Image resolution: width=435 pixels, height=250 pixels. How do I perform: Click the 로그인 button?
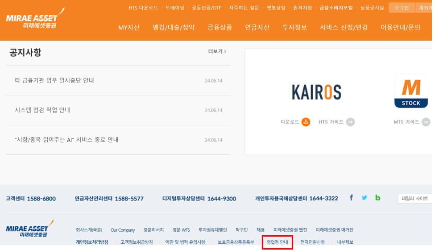[402, 8]
